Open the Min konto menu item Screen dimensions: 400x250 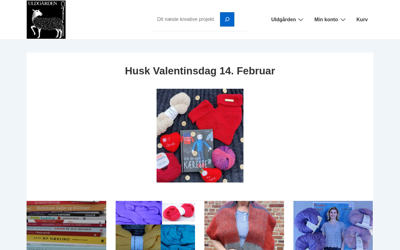[x=326, y=20]
